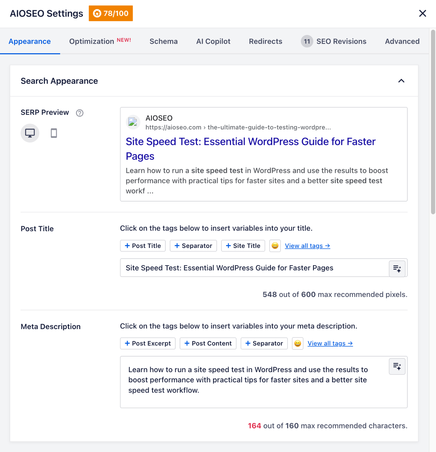Generate AI meta description with field icon
This screenshot has width=436, height=452.
pyautogui.click(x=397, y=366)
